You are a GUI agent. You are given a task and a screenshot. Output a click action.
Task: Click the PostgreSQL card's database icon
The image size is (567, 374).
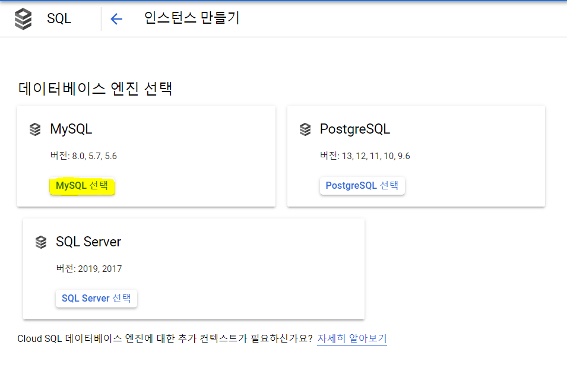click(x=305, y=129)
